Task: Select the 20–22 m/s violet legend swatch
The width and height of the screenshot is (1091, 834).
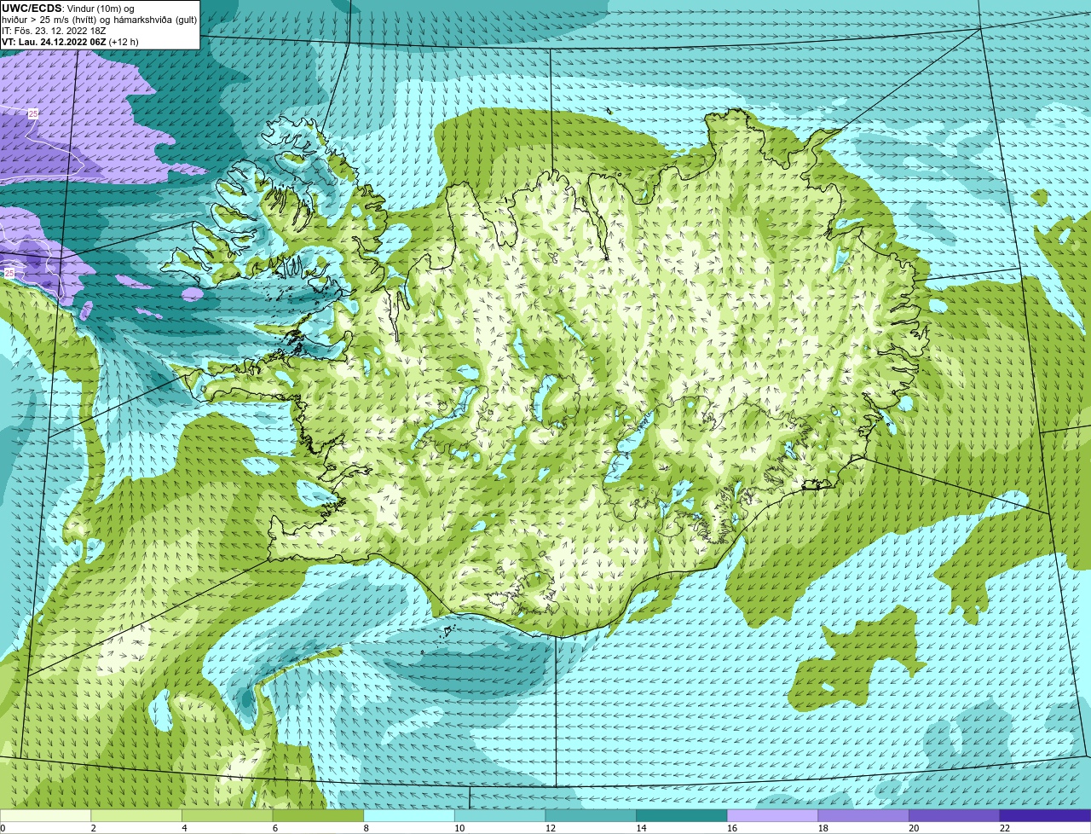Action: 955,815
